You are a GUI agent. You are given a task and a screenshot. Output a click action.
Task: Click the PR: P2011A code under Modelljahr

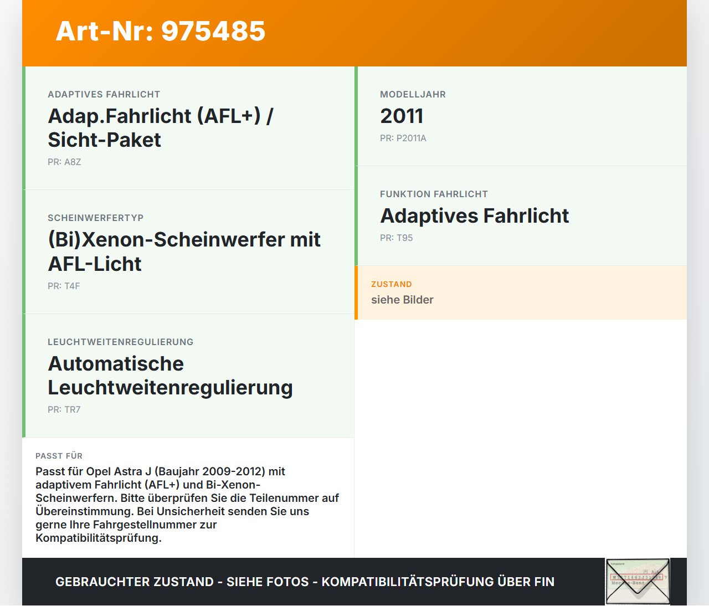[x=403, y=138]
